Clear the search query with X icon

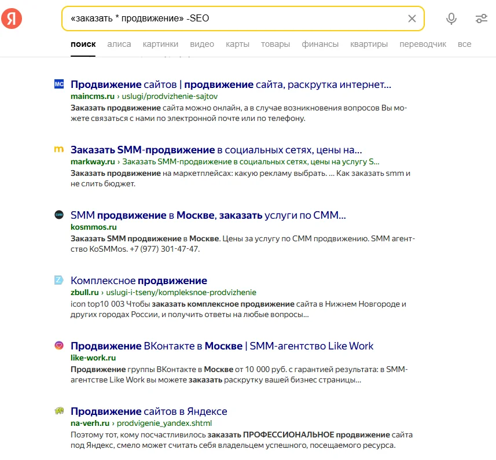tap(412, 19)
